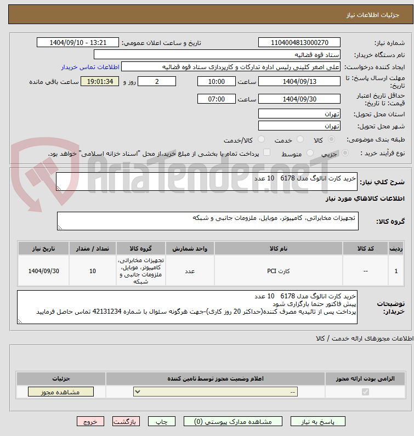Click the چاپ print button
The image size is (414, 436).
[162, 422]
